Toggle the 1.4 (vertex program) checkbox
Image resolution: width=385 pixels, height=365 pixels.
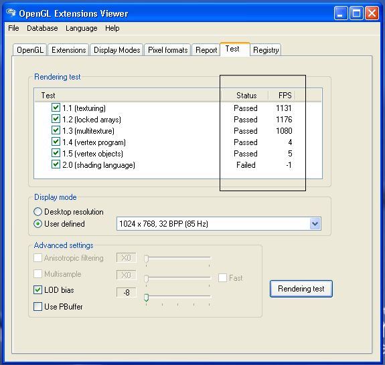(56, 142)
